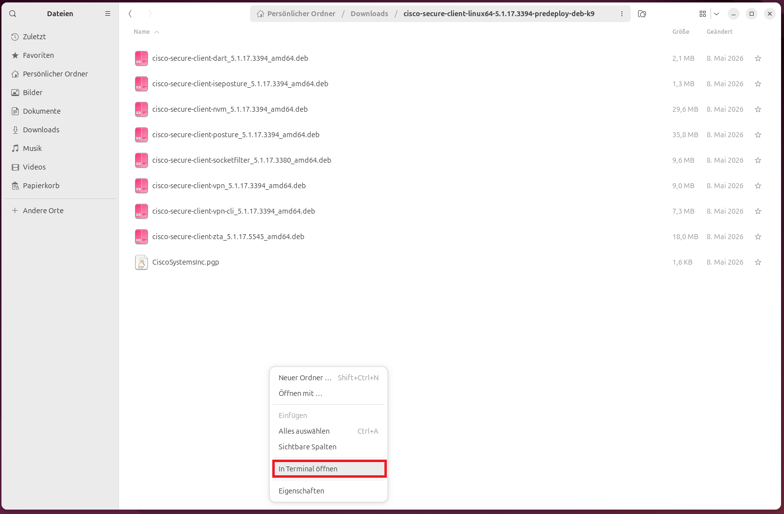Choose Alles auswählen in context menu
784x514 pixels.
coord(329,431)
